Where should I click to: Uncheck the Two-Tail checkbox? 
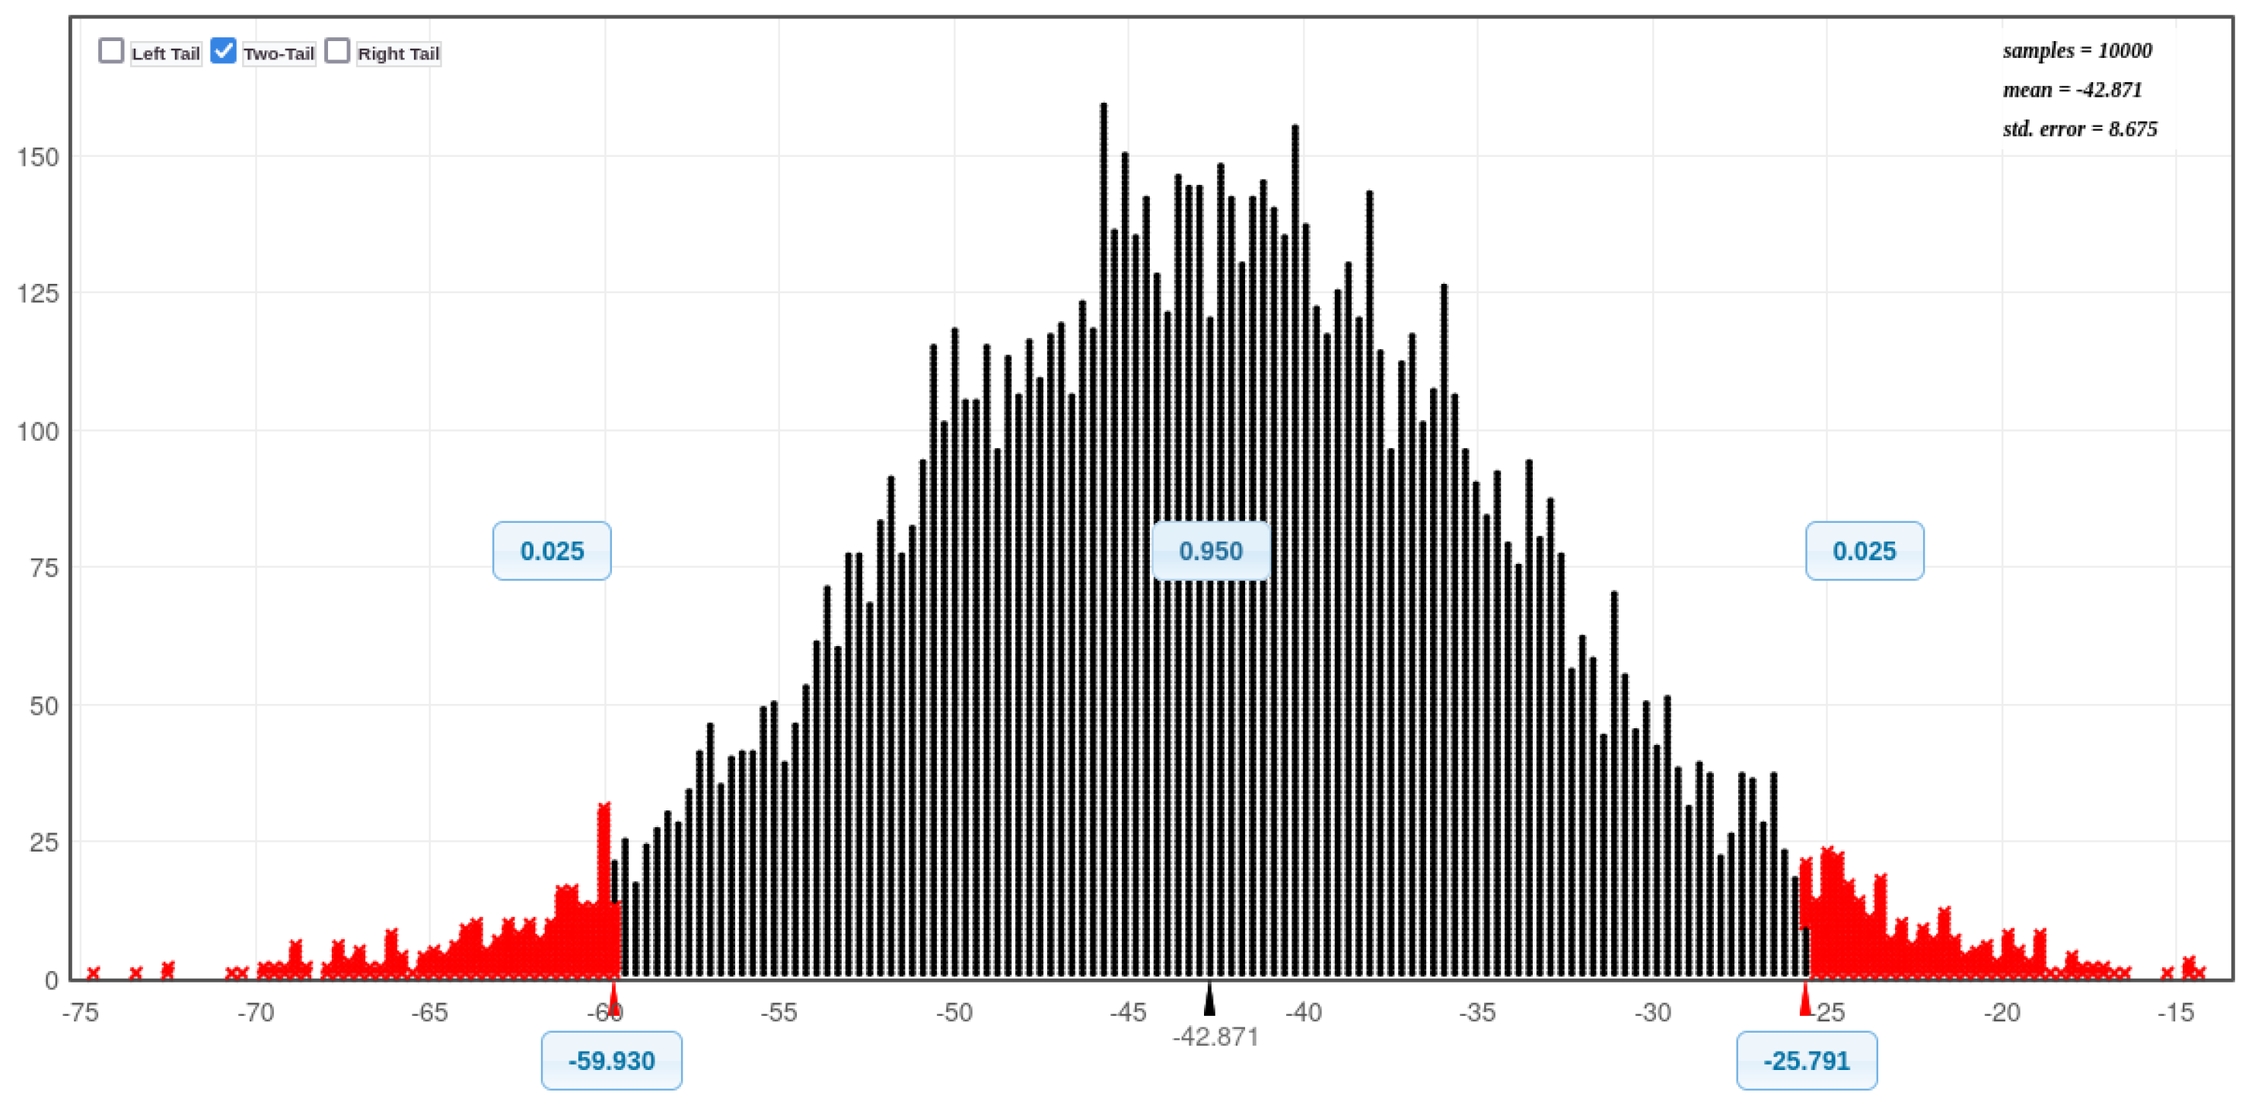pos(223,51)
